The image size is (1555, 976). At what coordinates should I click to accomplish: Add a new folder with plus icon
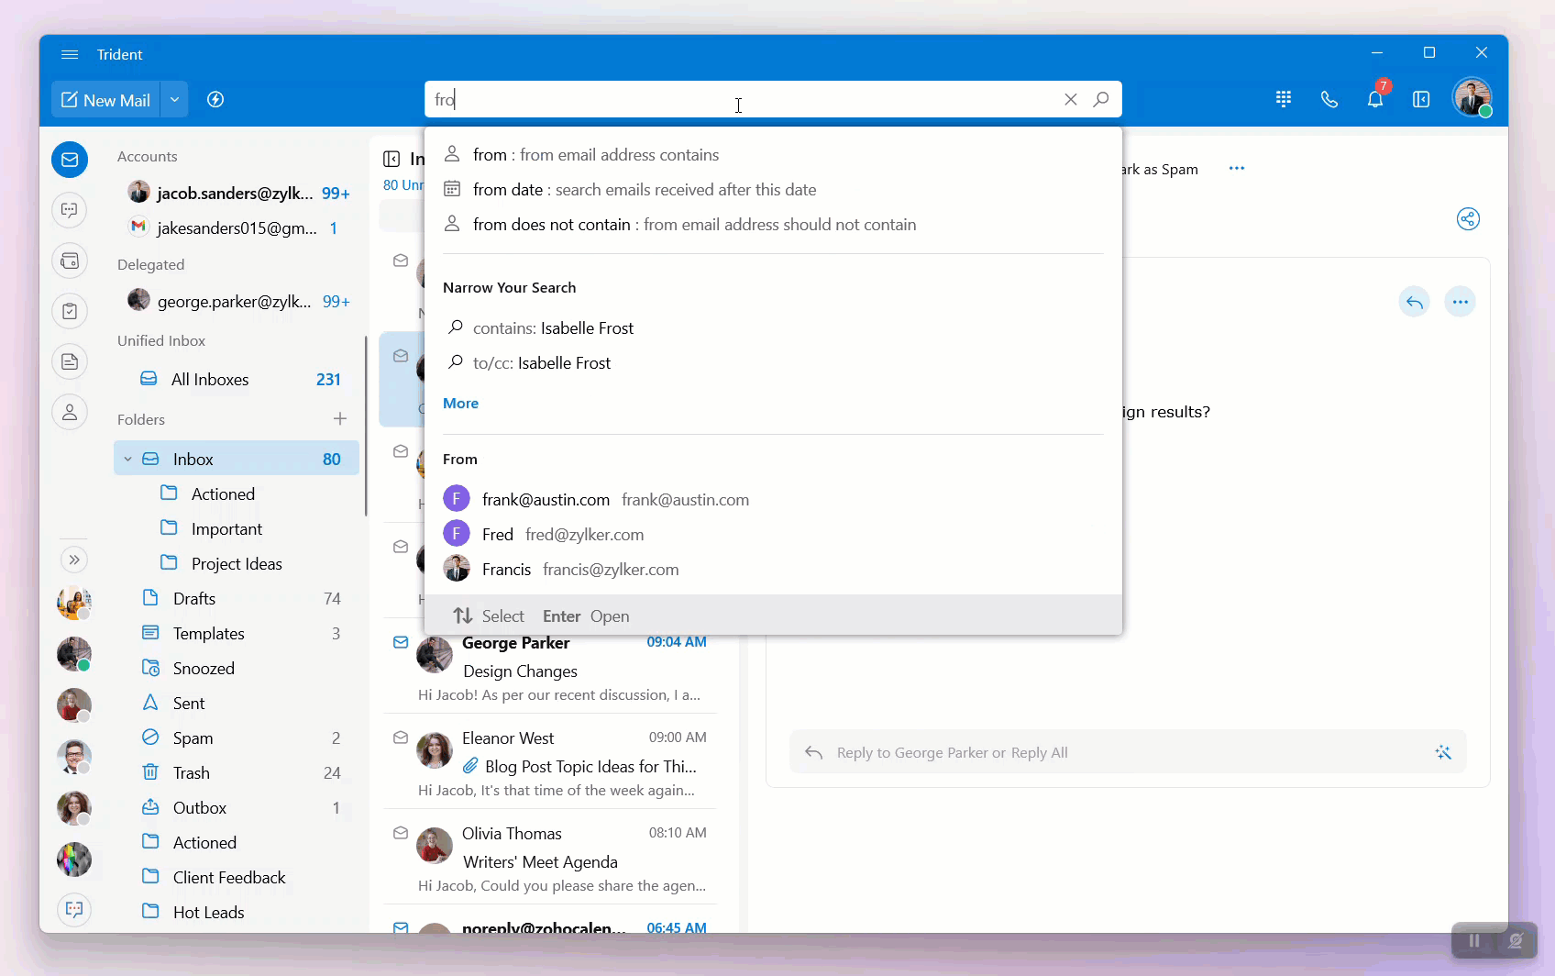click(x=340, y=418)
